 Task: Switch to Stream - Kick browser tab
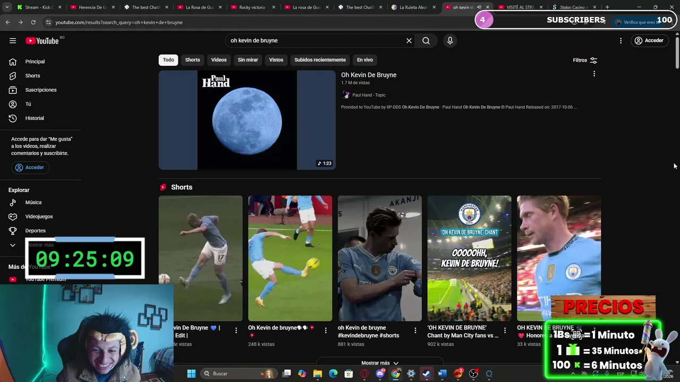click(x=39, y=7)
